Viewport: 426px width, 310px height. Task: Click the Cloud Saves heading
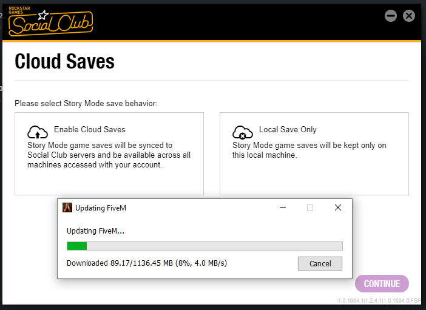(x=64, y=61)
